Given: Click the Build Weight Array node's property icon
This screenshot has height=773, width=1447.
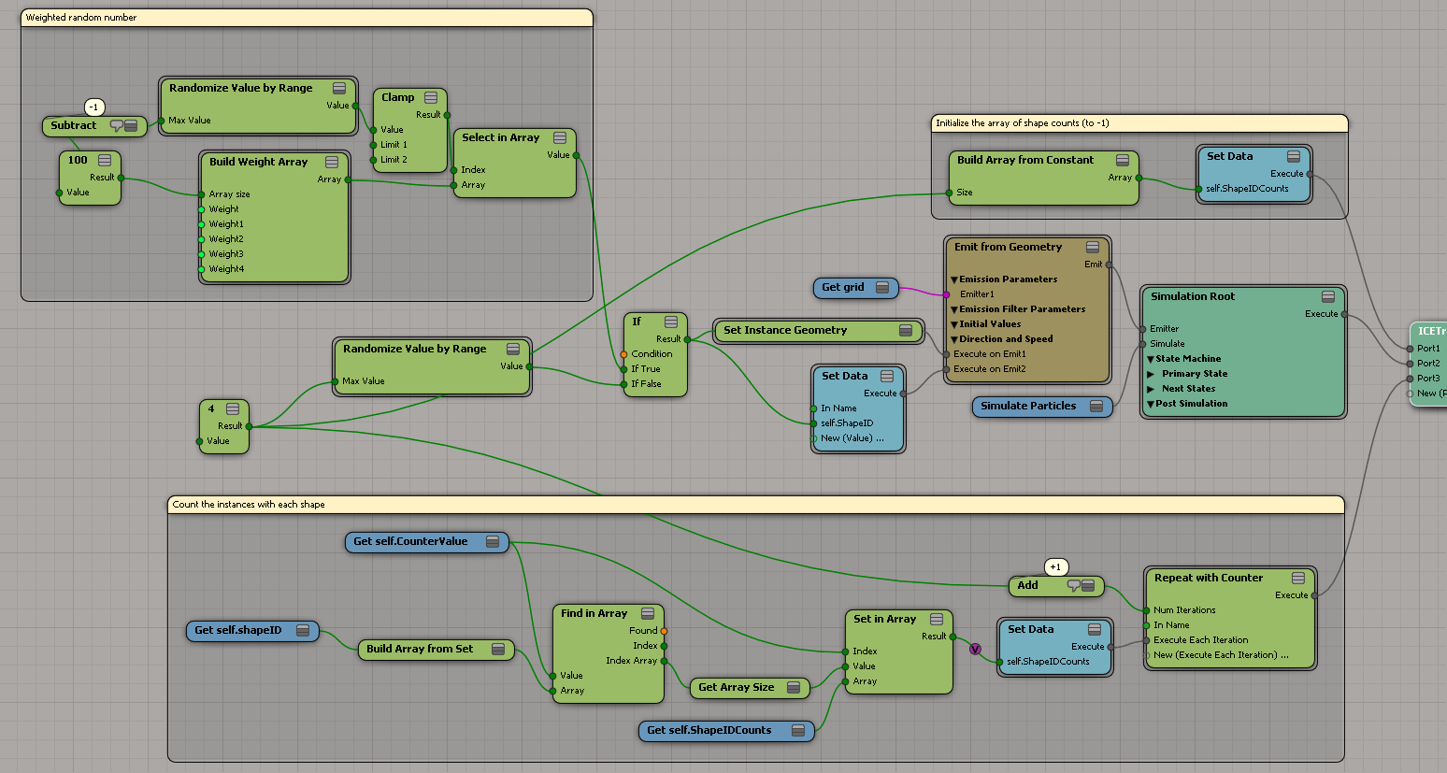Looking at the screenshot, I should (x=332, y=162).
